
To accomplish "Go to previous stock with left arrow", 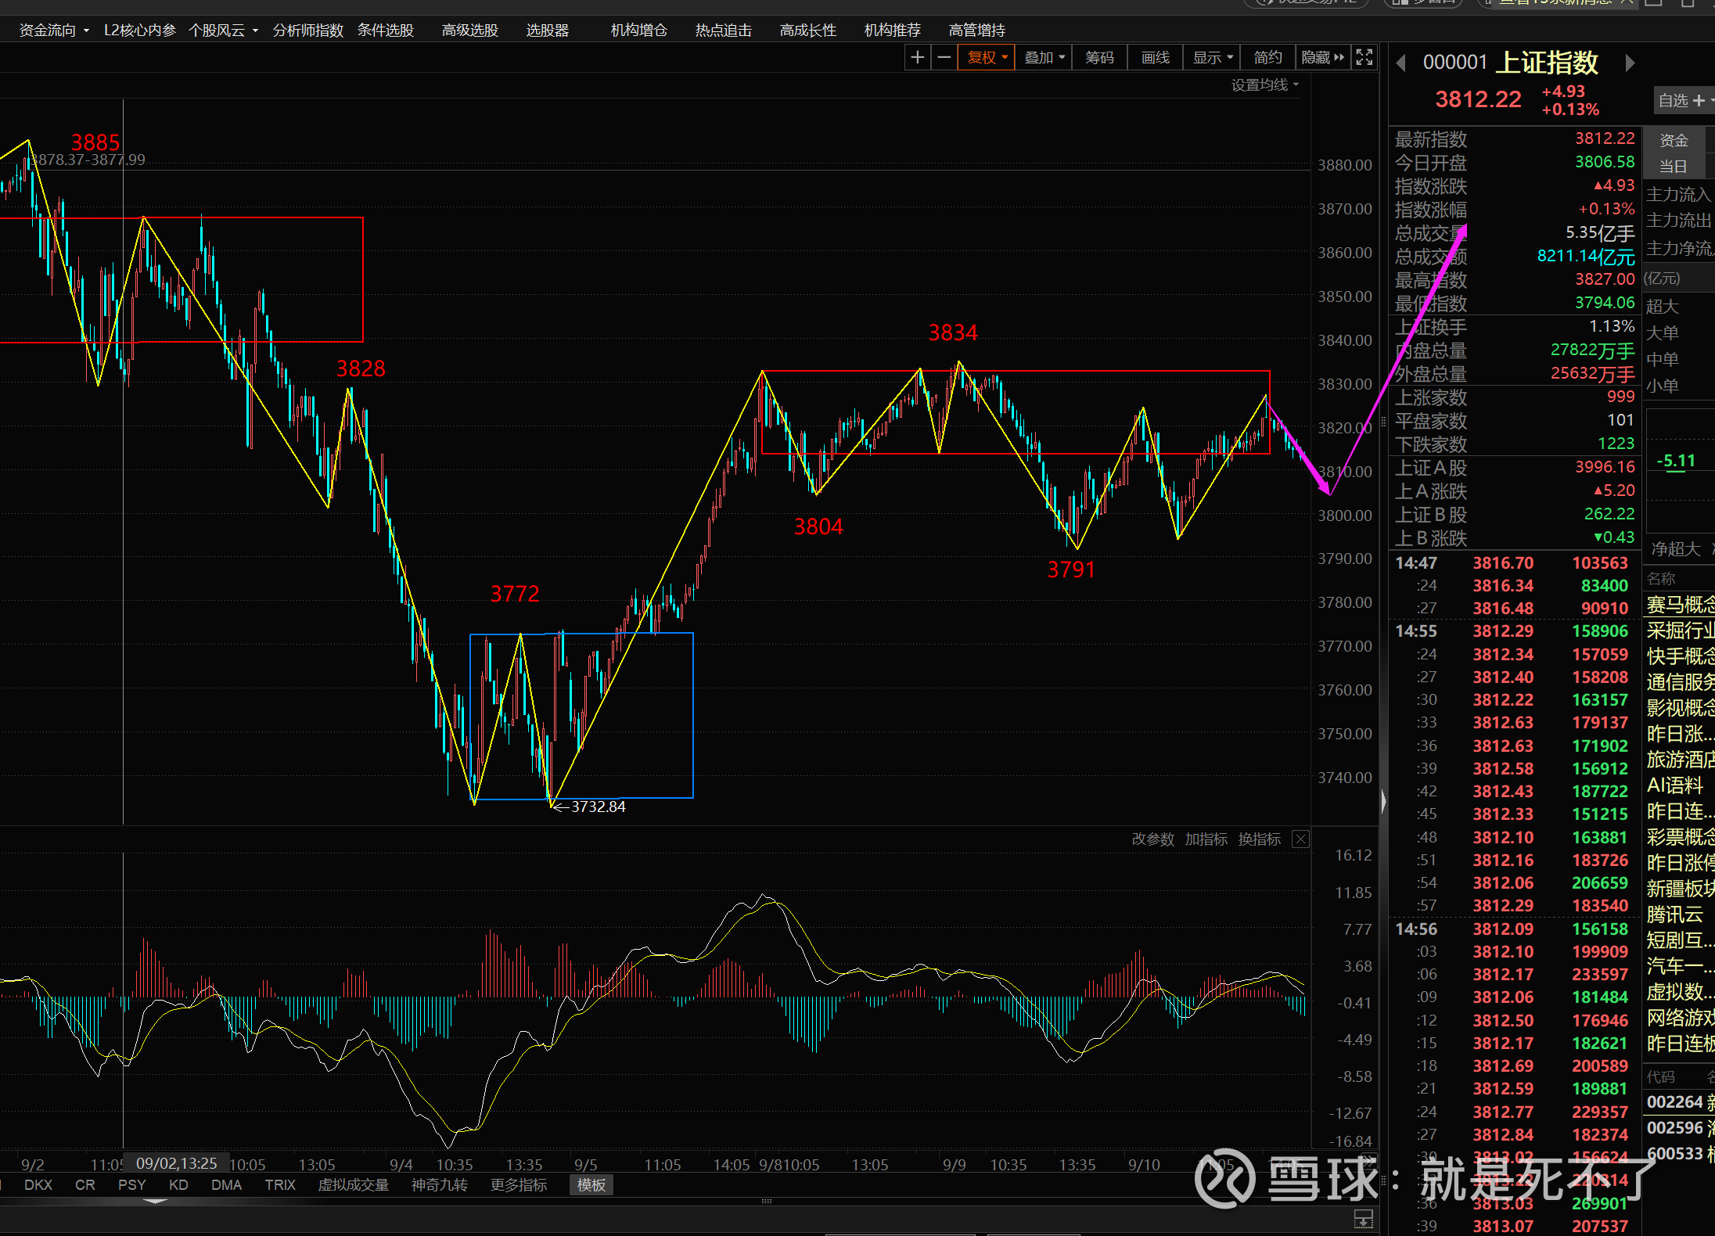I will [1401, 63].
